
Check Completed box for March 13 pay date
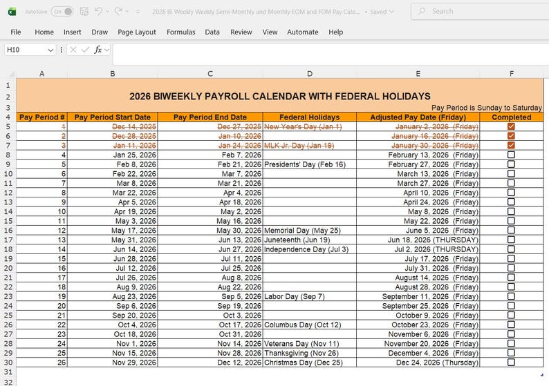click(511, 173)
